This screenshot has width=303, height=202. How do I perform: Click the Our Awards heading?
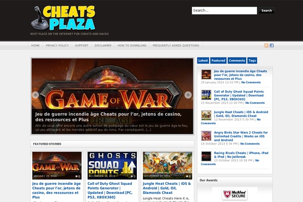coord(209,180)
